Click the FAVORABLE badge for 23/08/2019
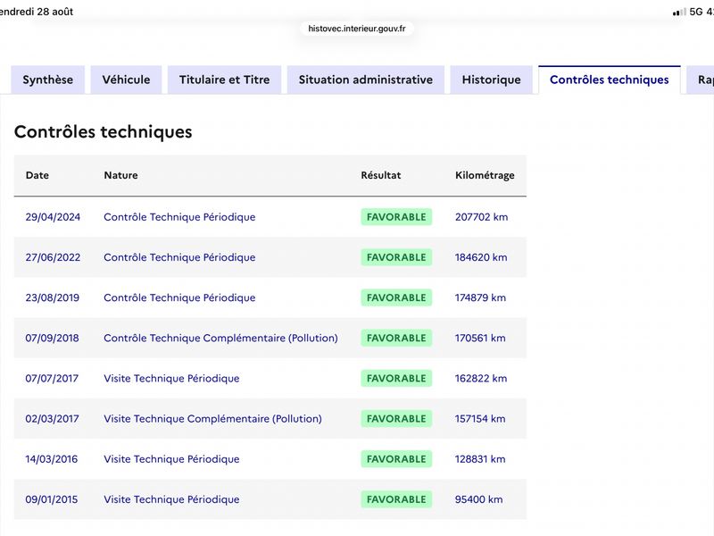The height and width of the screenshot is (536, 714). pos(396,297)
